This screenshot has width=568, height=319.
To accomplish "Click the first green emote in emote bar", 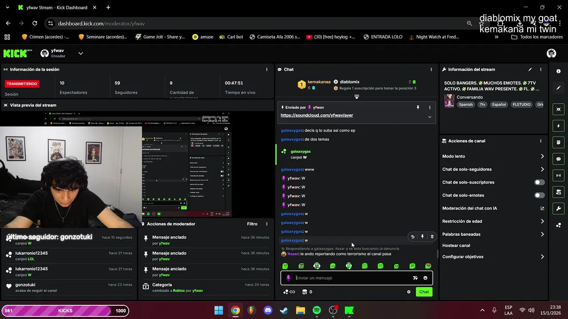I will (x=285, y=266).
